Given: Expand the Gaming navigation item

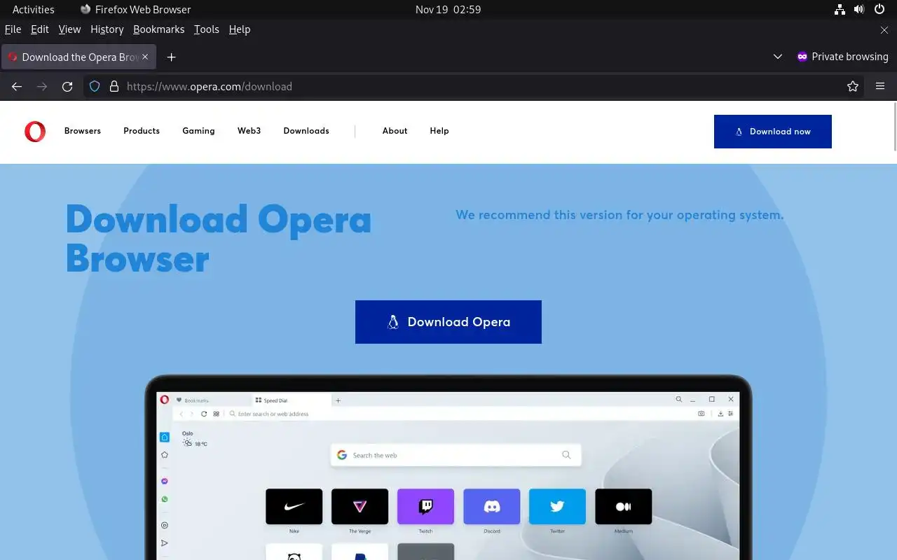Looking at the screenshot, I should [198, 131].
